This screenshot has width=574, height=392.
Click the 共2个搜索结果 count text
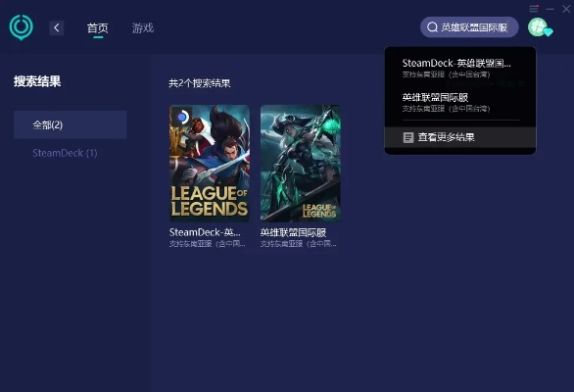[x=200, y=83]
